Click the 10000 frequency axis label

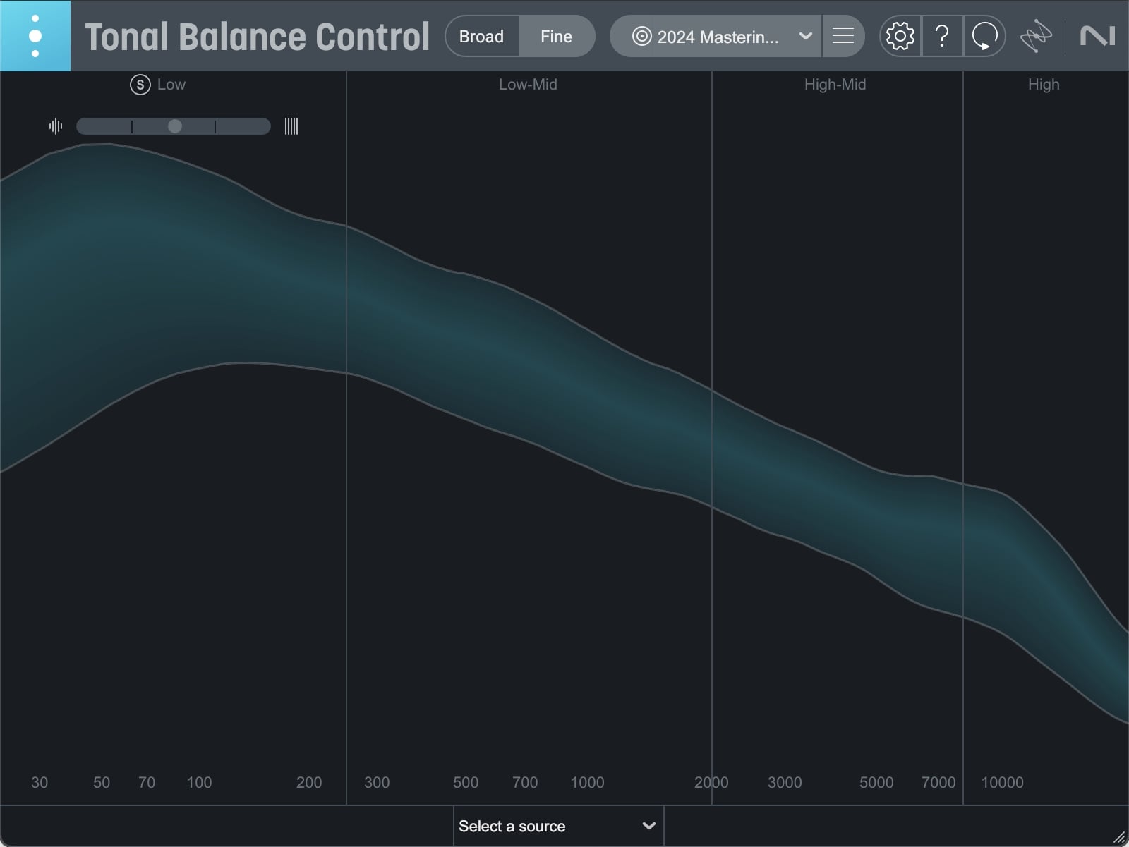[1002, 782]
